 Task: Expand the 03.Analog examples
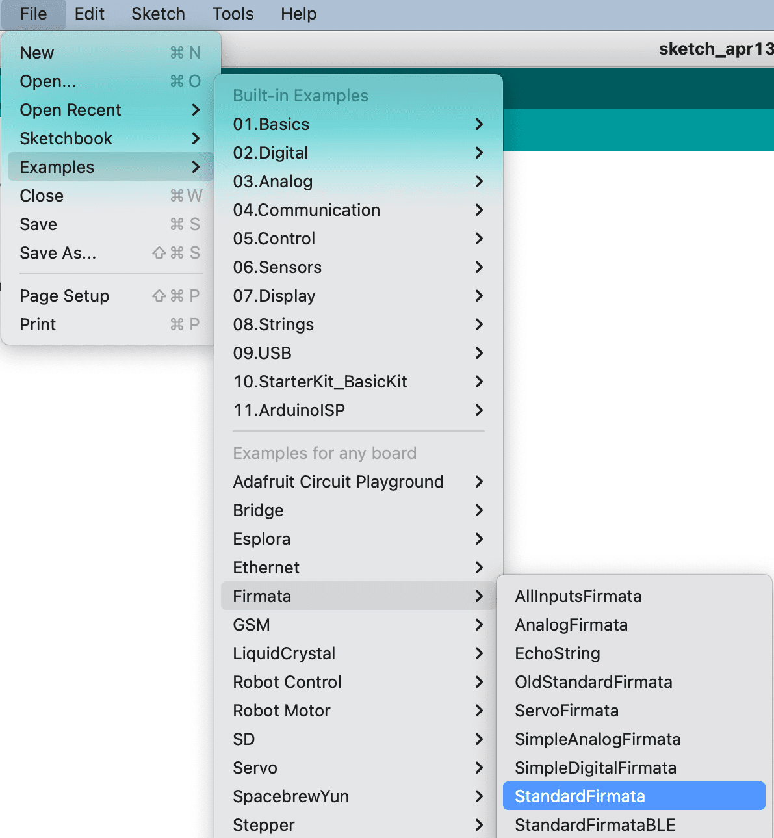tap(358, 181)
